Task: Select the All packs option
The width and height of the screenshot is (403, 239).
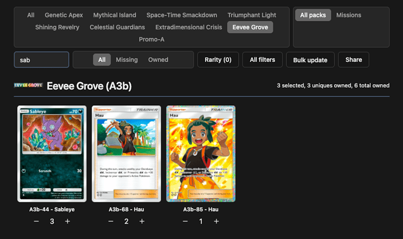Action: point(313,15)
